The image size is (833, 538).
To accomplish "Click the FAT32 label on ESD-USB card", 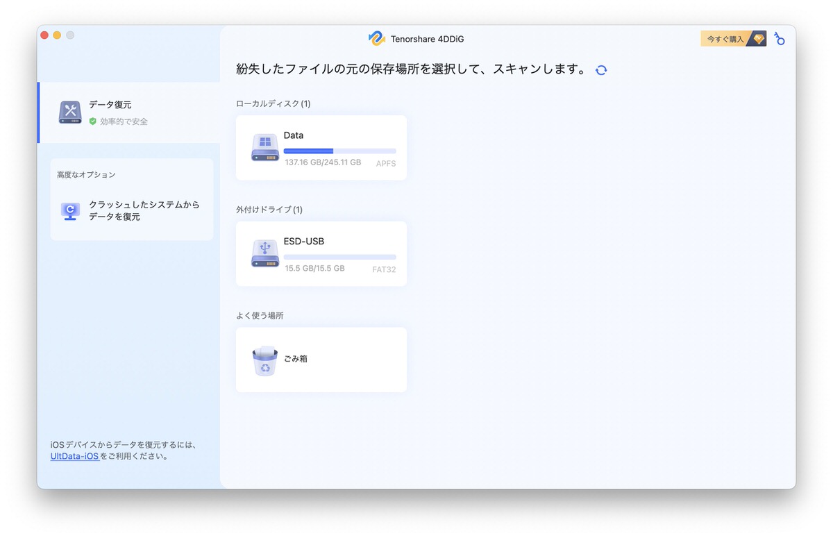I will click(383, 269).
